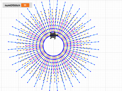Click the left of the two topmost cyan ray tips
The height and width of the screenshot is (91, 122).
[x=50, y=1]
